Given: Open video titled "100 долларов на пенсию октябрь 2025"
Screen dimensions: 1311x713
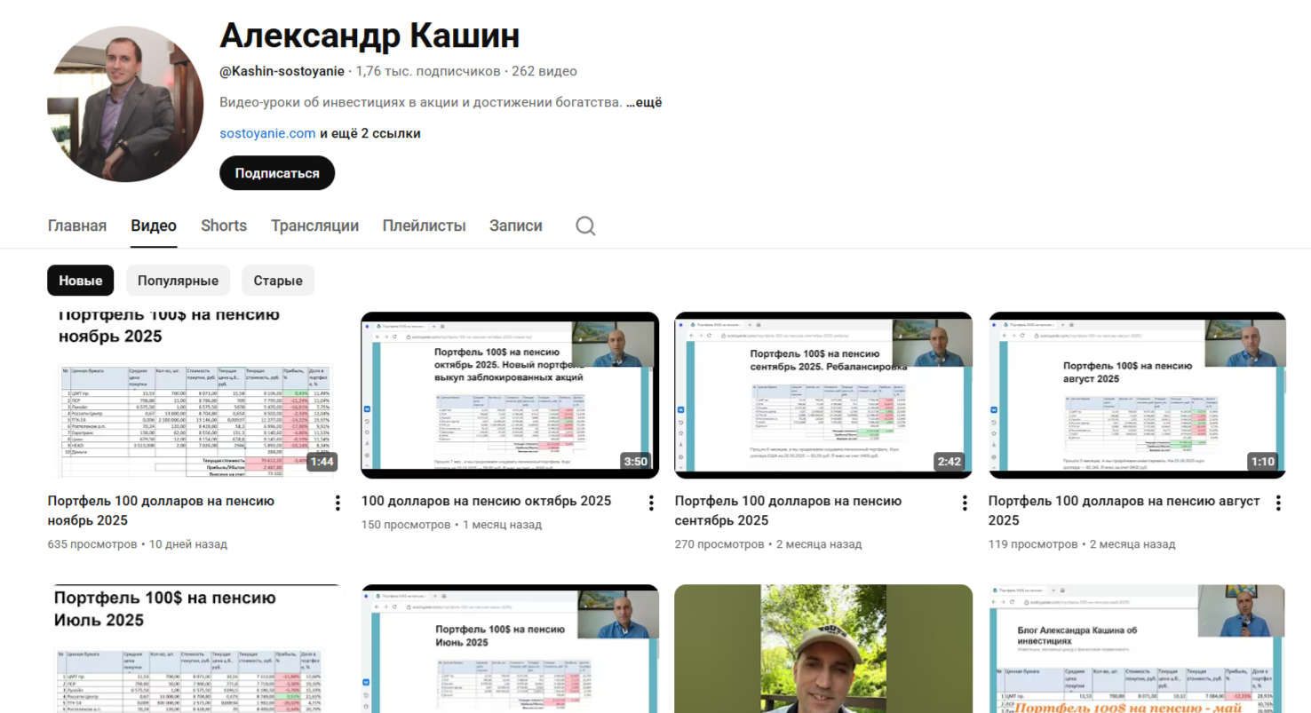Looking at the screenshot, I should point(484,501).
